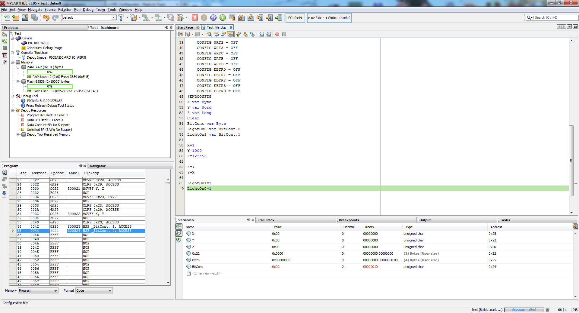This screenshot has height=313, width=579.
Task: Switch to the Start Page tab
Action: [x=185, y=27]
